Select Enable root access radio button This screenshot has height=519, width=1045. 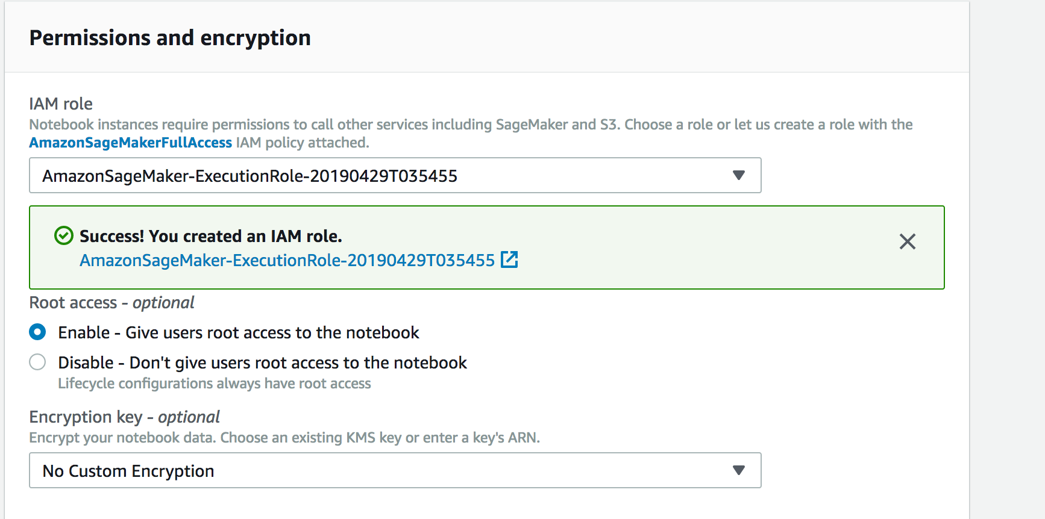(37, 332)
